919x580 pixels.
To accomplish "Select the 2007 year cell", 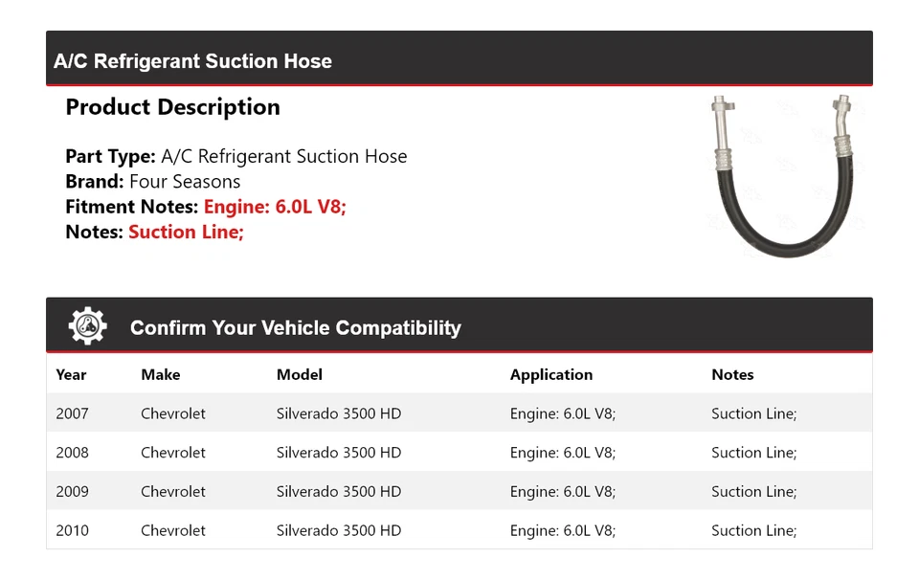I will (72, 413).
